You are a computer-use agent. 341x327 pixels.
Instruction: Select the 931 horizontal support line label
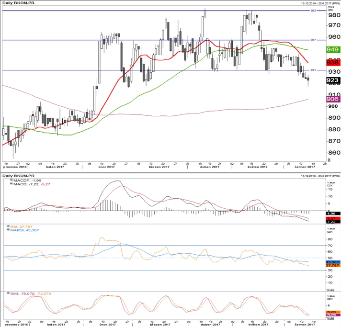tap(313, 70)
